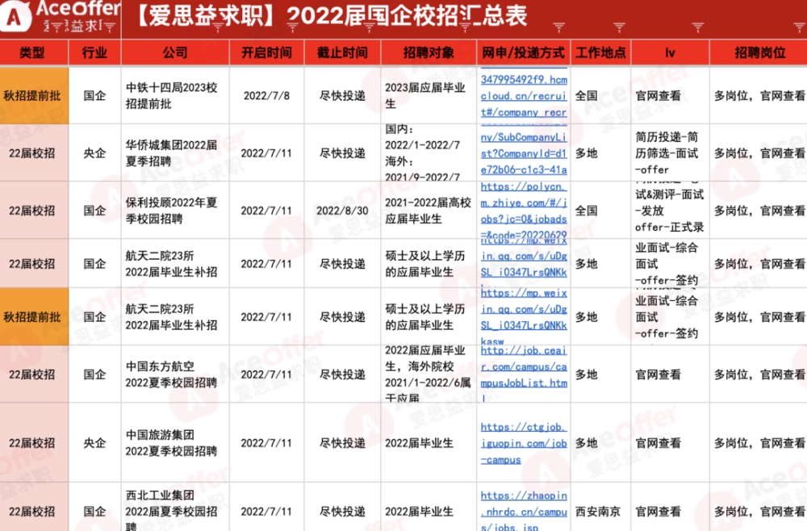Open the SubCompanyList link for 华侨城集团
The width and height of the screenshot is (807, 531).
(x=524, y=153)
